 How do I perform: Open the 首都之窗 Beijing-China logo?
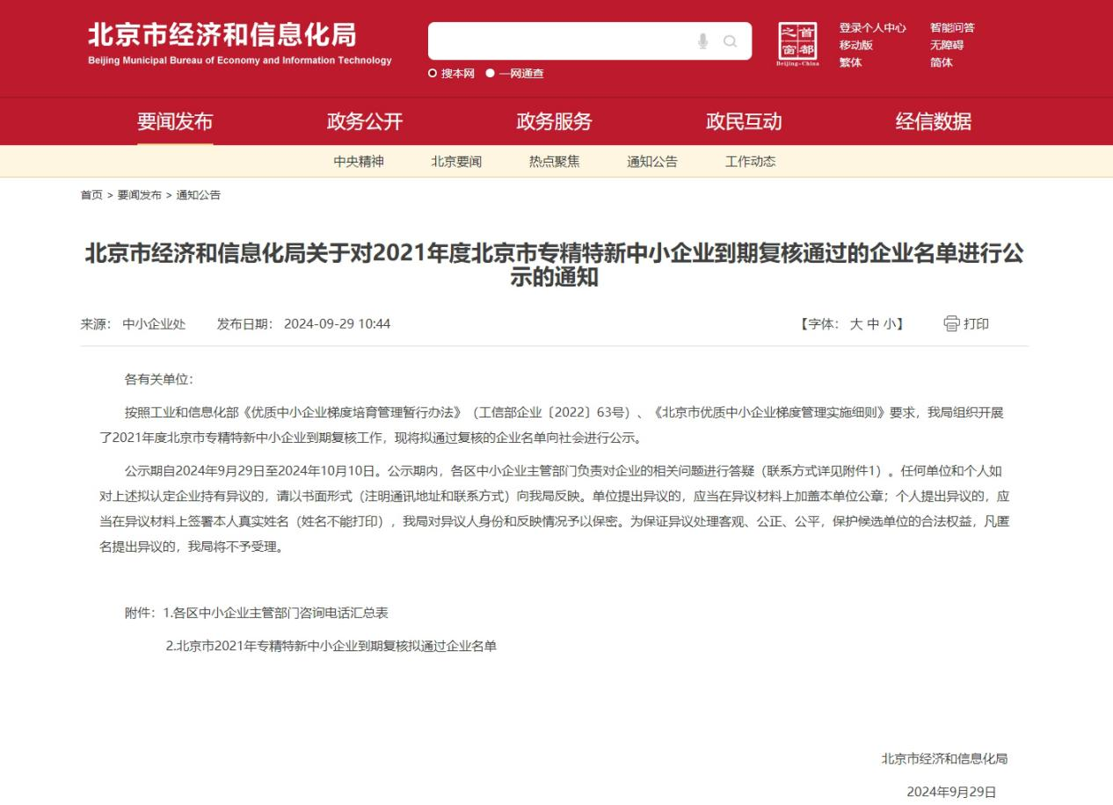[x=797, y=45]
